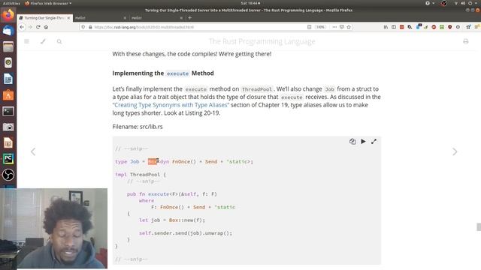Click the green extension toolbar icon
Screen dimensions: 481x270
pyautogui.click(x=442, y=27)
